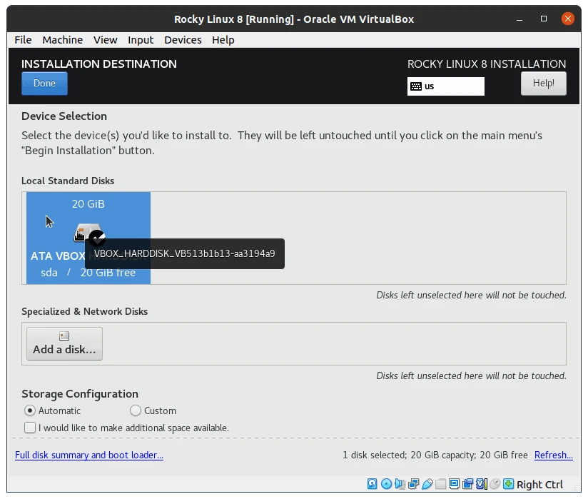Click the recording status icon in status bar
The image size is (588, 499).
[x=468, y=484]
